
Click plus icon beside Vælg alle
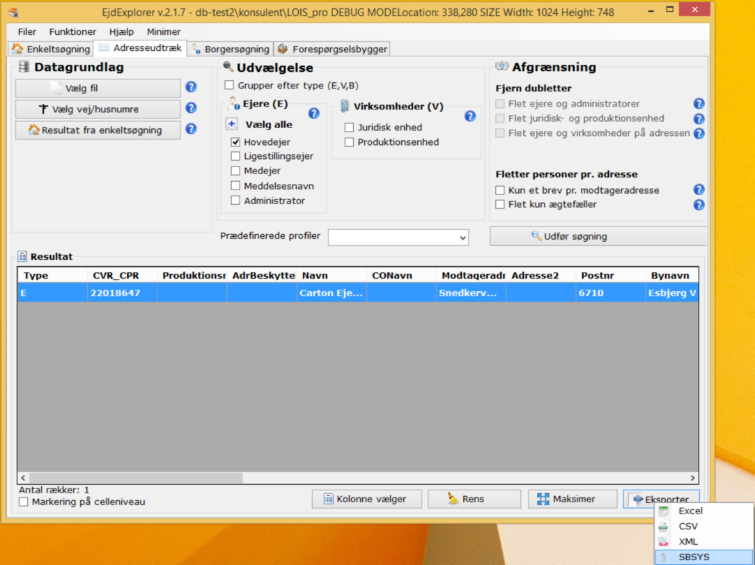coord(232,124)
